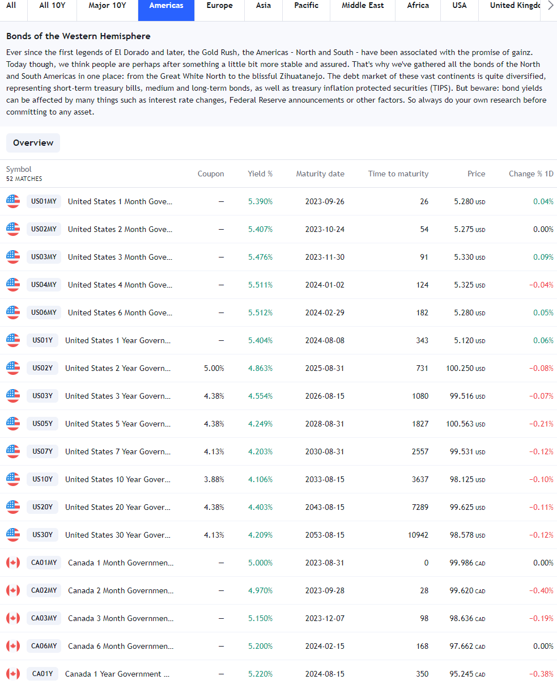Sort table by Price column
The height and width of the screenshot is (684, 557).
[477, 174]
